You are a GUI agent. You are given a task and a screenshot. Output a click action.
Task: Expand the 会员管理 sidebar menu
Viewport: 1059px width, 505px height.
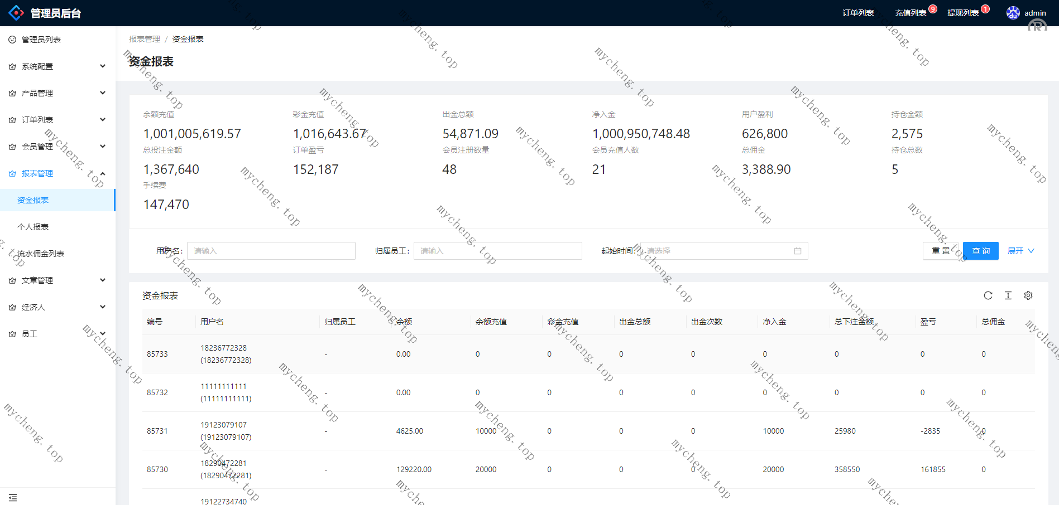(x=57, y=147)
